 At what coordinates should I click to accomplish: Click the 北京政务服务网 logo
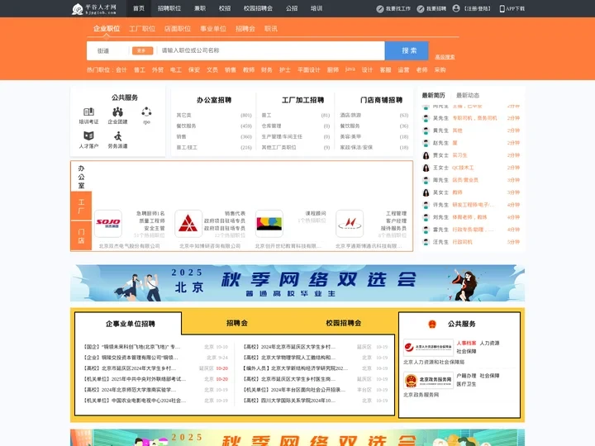click(428, 380)
